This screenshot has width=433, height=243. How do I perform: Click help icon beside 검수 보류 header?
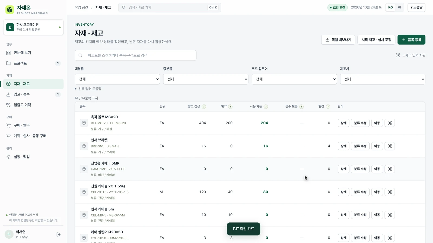(x=301, y=107)
